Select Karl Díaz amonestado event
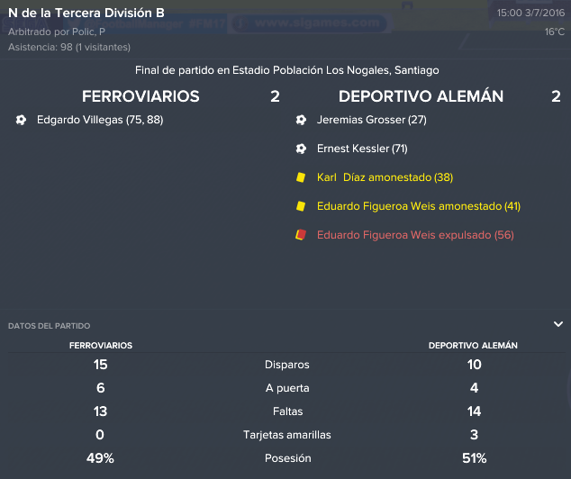 point(385,177)
